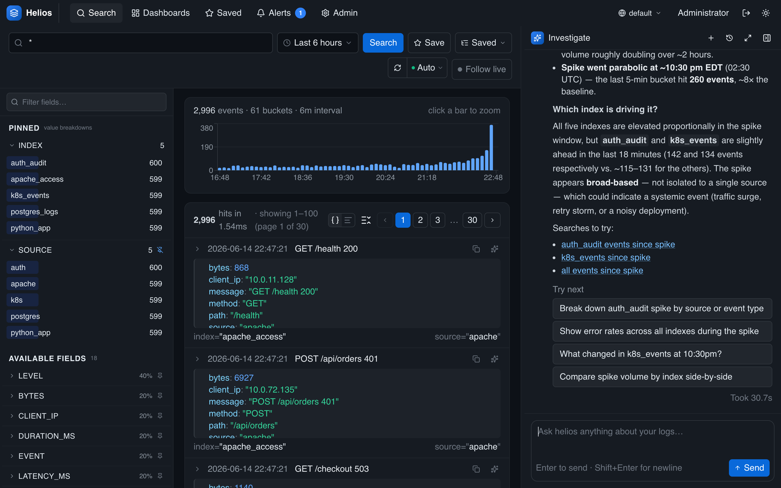Choose 'Compare spike volume by index side-by-side' suggestion
The height and width of the screenshot is (488, 781).
pos(662,377)
